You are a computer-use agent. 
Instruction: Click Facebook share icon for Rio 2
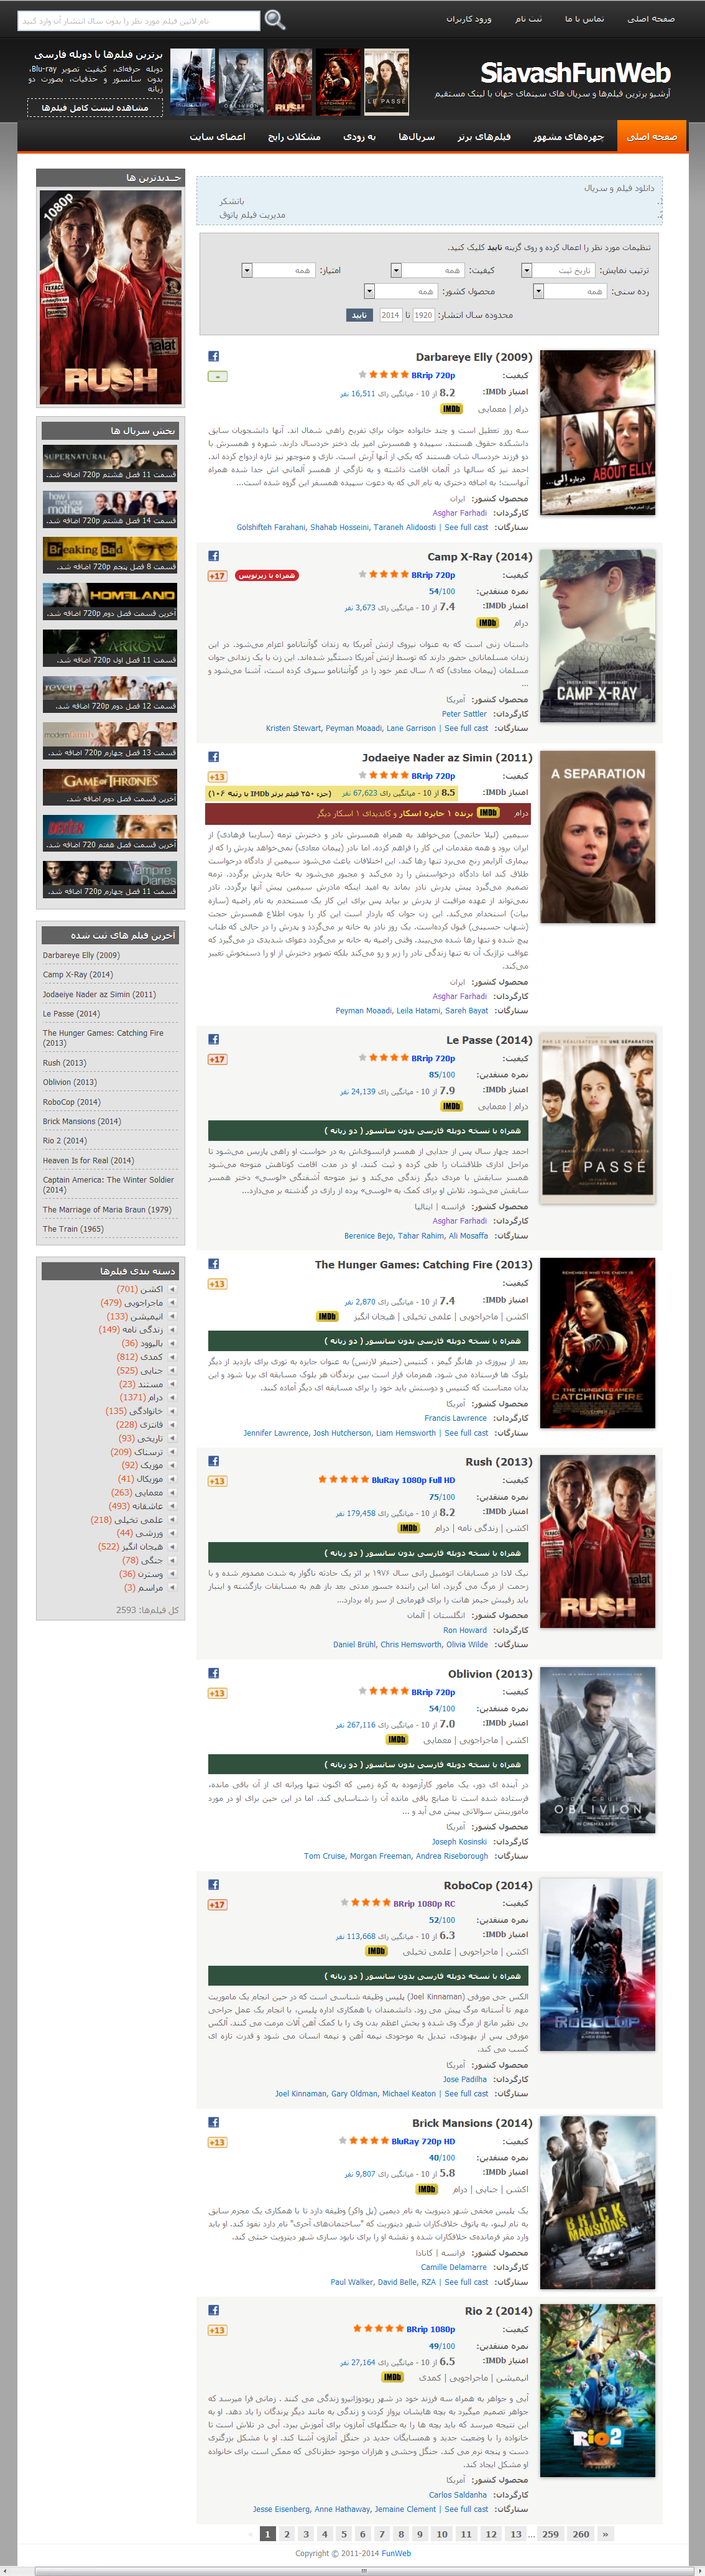click(214, 2310)
